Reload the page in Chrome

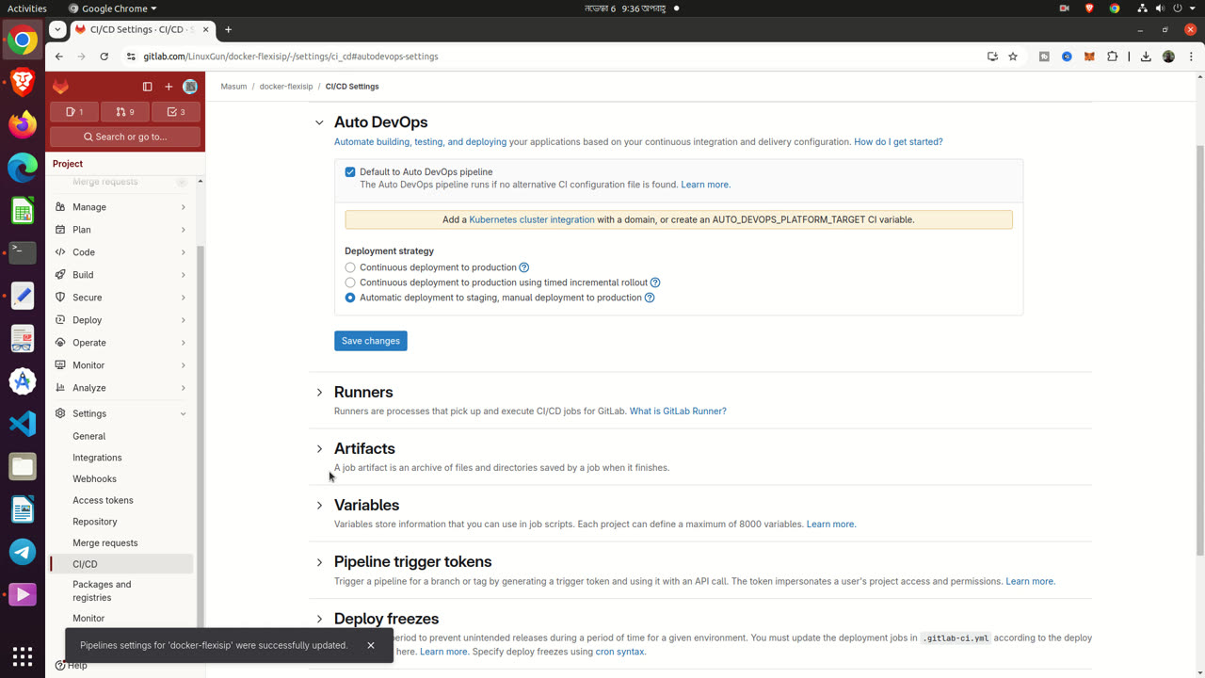click(104, 56)
